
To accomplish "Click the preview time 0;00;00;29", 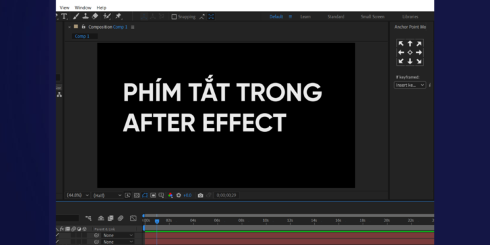I will [x=226, y=195].
